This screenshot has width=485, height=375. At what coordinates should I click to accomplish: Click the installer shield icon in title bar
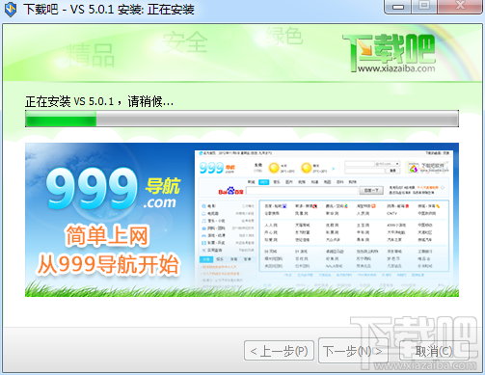coord(11,10)
